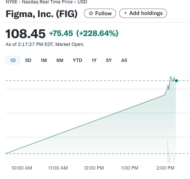
Task: Select the 6M chart range tab
Action: click(60, 60)
